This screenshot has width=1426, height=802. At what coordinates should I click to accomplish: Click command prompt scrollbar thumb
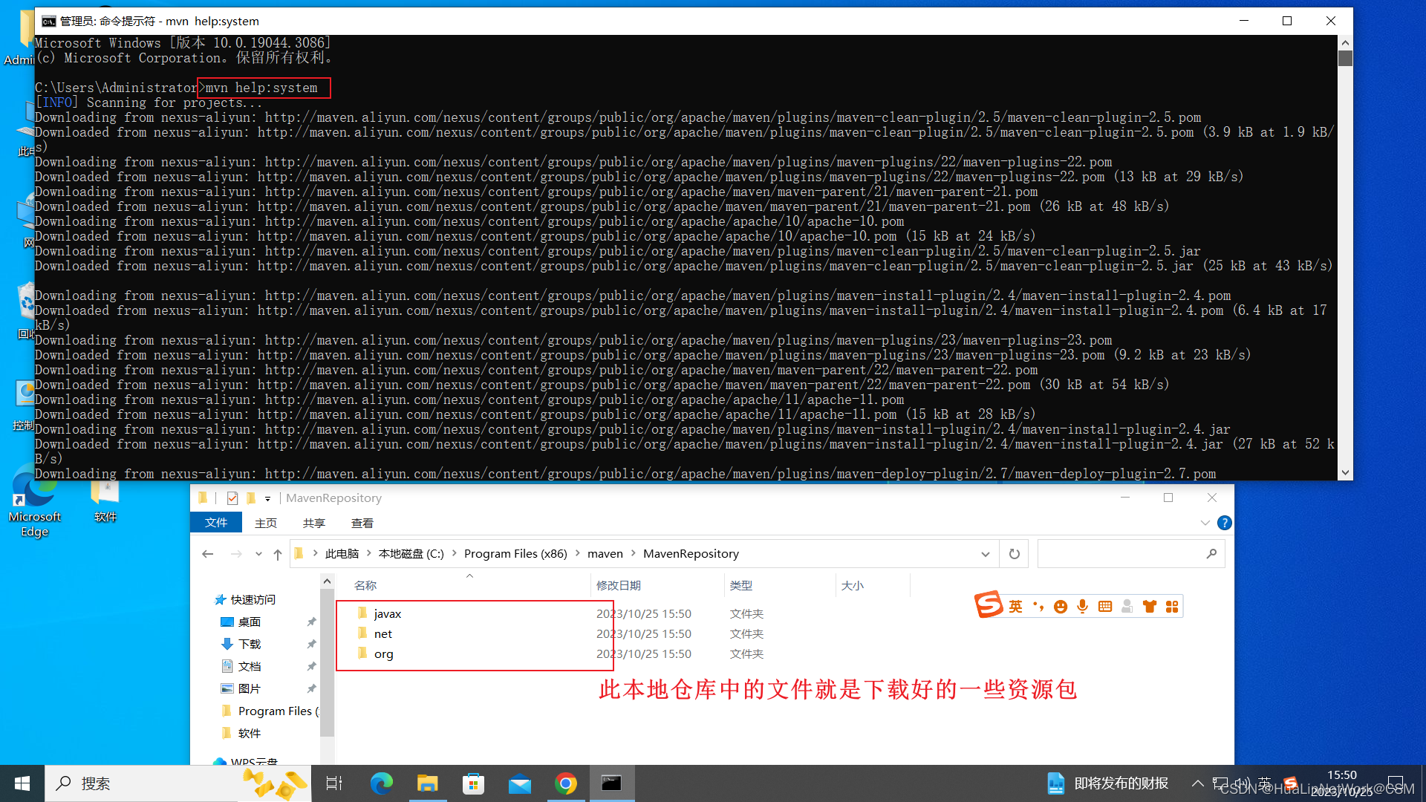(1345, 58)
